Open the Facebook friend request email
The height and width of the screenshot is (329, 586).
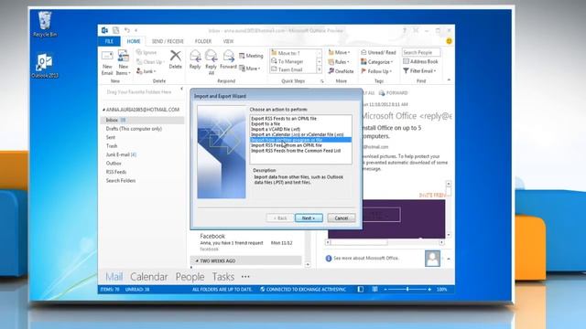coord(246,242)
